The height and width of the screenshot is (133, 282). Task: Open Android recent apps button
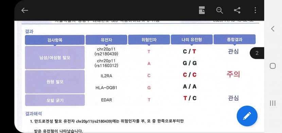(x=272, y=103)
